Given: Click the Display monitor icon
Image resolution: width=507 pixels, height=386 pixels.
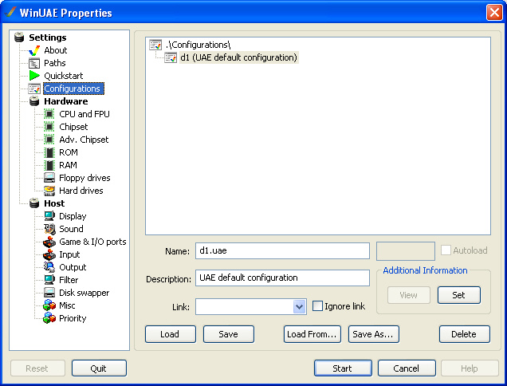Looking at the screenshot, I should click(49, 216).
